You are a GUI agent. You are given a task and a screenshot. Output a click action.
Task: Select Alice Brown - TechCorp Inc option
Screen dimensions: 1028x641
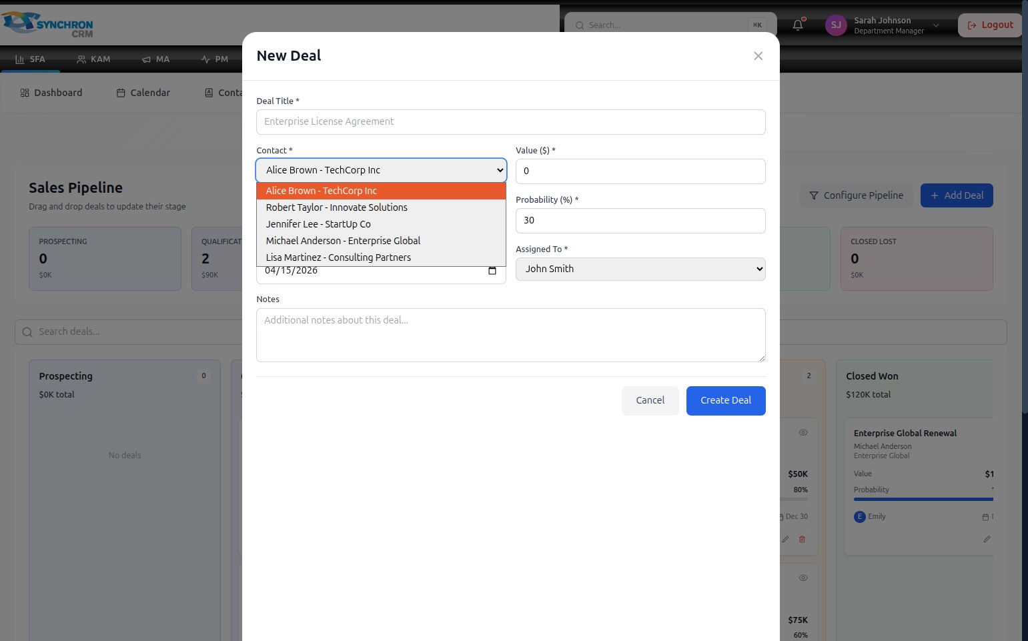(x=381, y=191)
